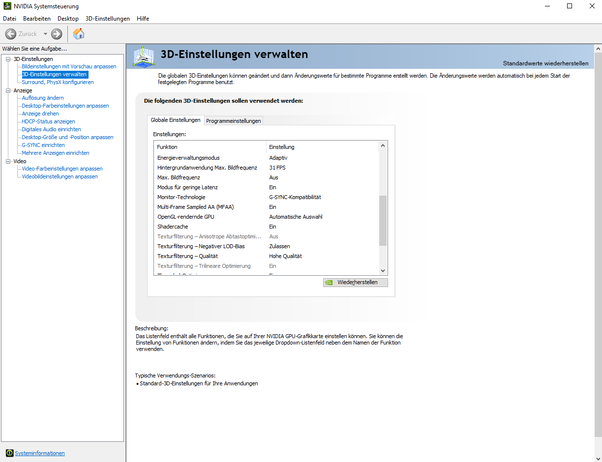Open the 3D-Einstellungen menu
This screenshot has width=602, height=462.
(x=108, y=19)
